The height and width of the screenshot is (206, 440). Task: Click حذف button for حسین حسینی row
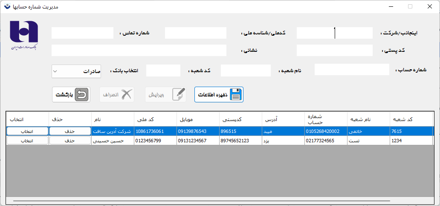[x=70, y=141]
